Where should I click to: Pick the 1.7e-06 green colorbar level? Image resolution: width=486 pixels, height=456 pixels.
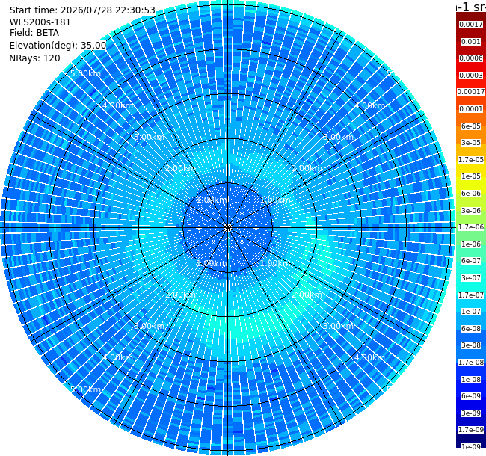click(471, 227)
